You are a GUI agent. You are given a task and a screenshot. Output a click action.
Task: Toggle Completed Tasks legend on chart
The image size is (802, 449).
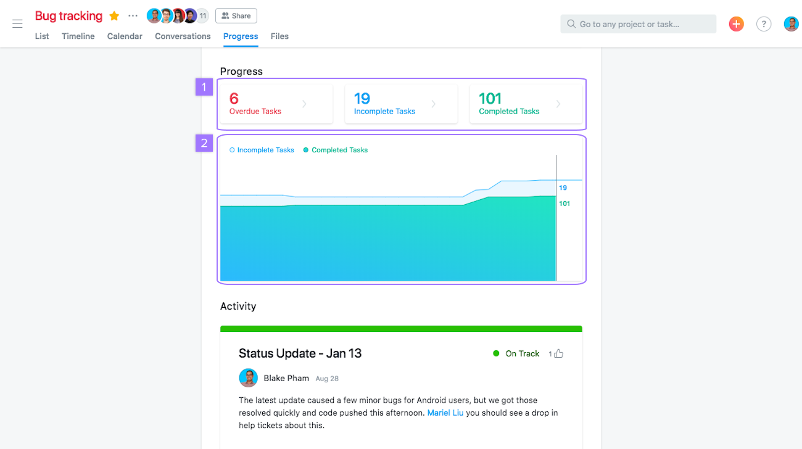[335, 150]
